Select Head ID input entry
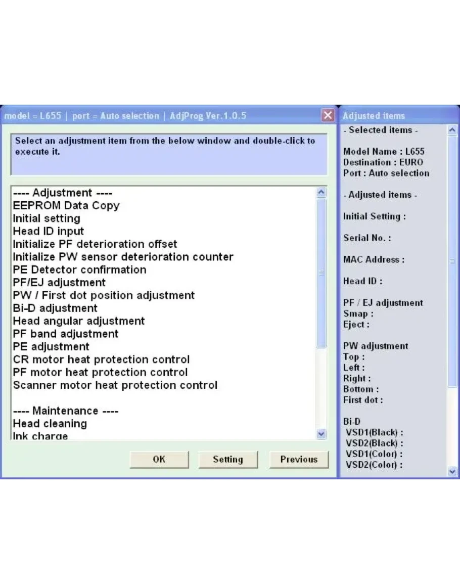Image resolution: width=460 pixels, height=584 pixels. tap(49, 232)
